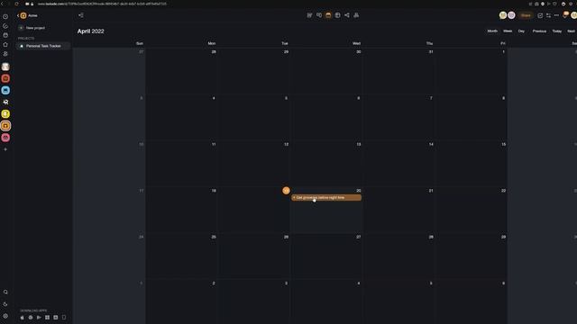Open the board view icon in toolbar
The width and height of the screenshot is (577, 324).
[337, 15]
